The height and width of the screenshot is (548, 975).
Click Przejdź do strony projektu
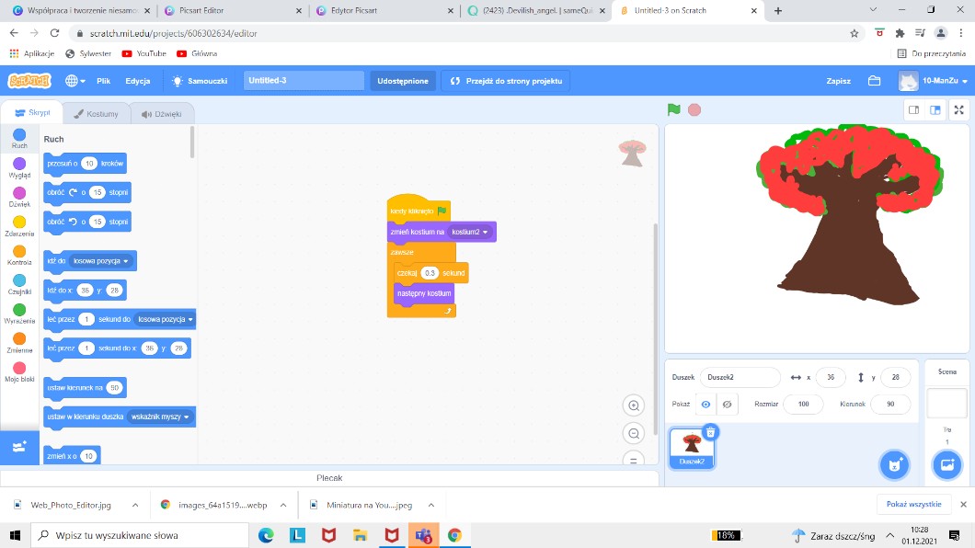[x=505, y=81]
